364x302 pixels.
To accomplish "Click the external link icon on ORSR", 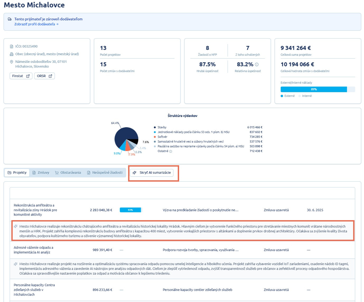I will click(50, 76).
